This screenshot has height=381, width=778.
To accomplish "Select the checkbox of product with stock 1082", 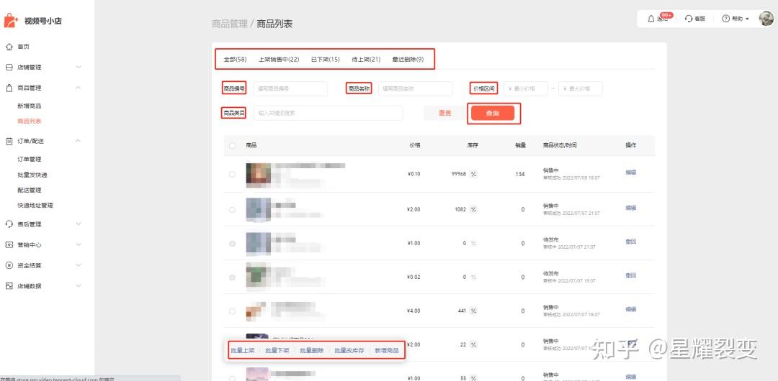I will point(232,210).
